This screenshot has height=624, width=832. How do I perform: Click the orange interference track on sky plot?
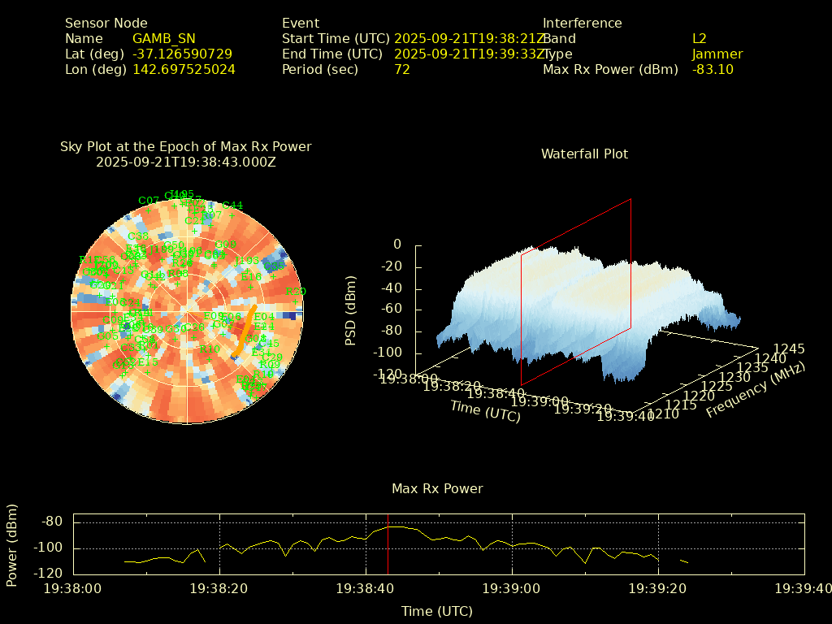point(244,330)
